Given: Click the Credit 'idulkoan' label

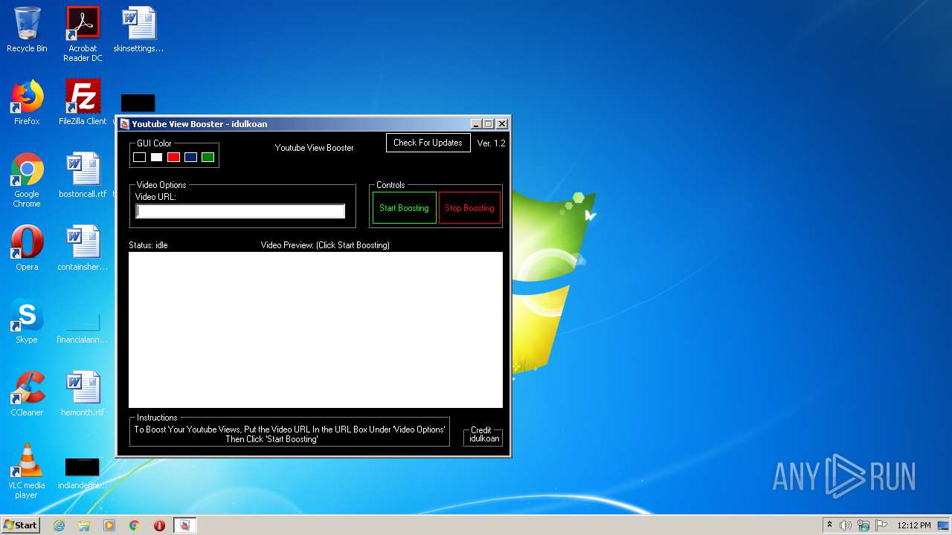Looking at the screenshot, I should coord(483,438).
